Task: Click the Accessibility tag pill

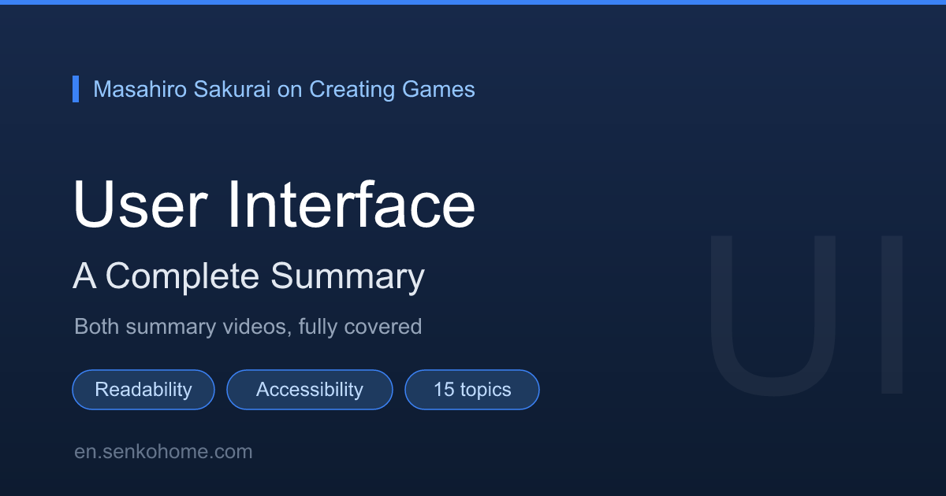Action: [310, 390]
